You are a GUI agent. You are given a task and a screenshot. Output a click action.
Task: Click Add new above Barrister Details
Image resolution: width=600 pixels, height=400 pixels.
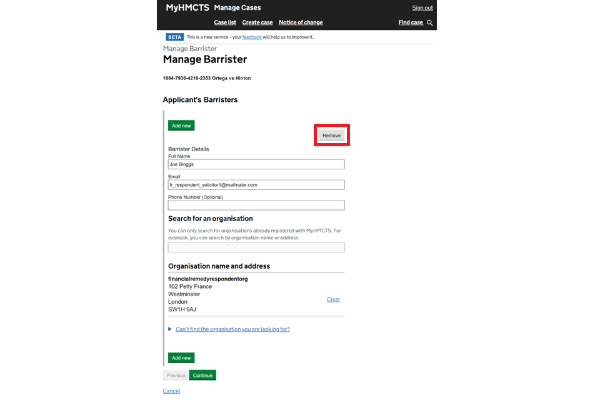(181, 126)
